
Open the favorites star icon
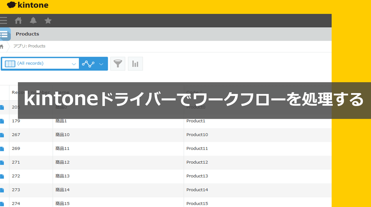click(48, 21)
